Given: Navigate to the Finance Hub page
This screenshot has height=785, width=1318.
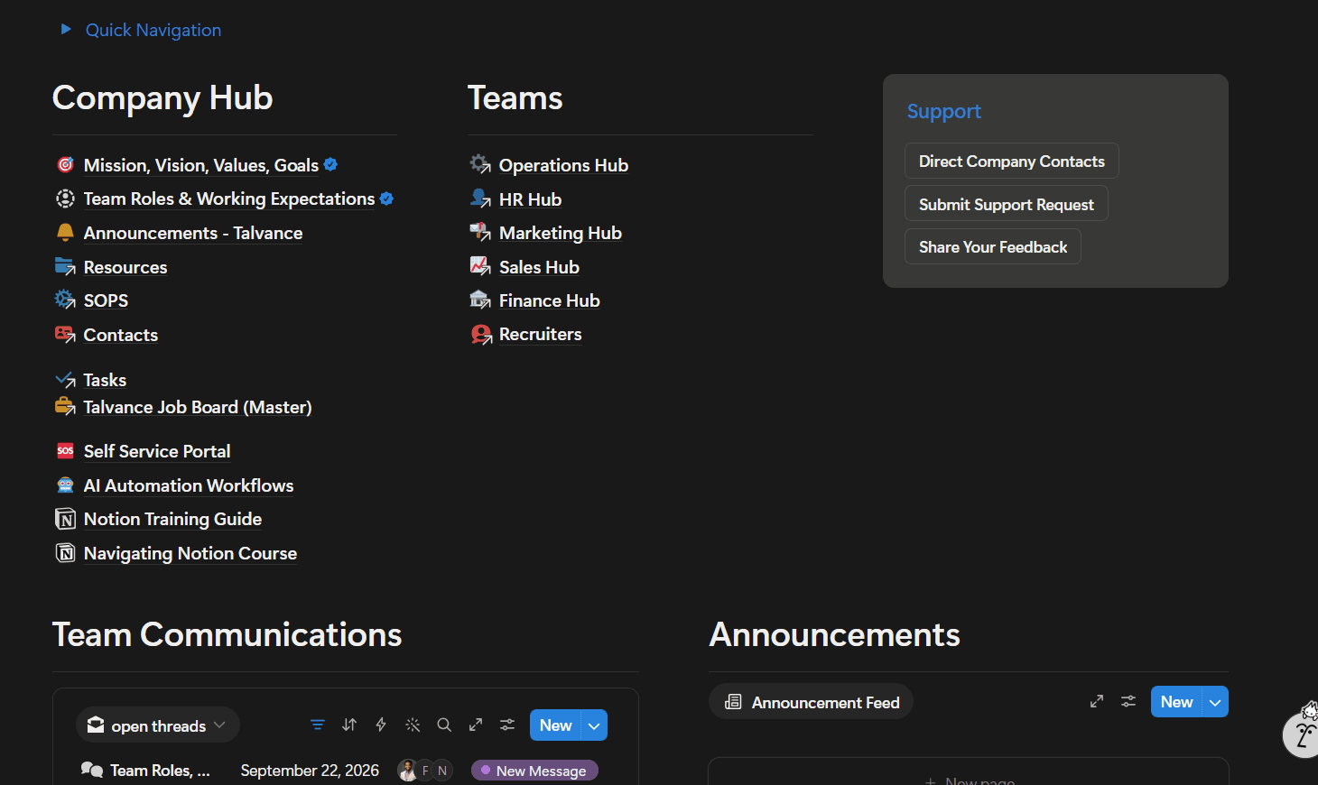Looking at the screenshot, I should pos(550,300).
